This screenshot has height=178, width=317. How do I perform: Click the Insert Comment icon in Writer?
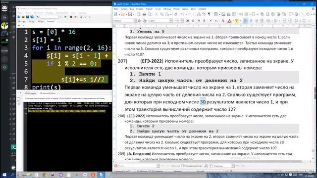coord(291,14)
